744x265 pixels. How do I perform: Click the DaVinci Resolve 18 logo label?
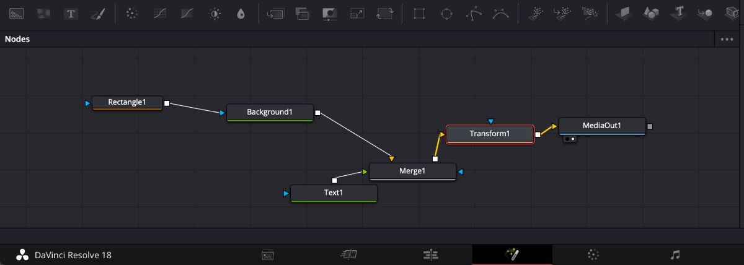pyautogui.click(x=64, y=255)
